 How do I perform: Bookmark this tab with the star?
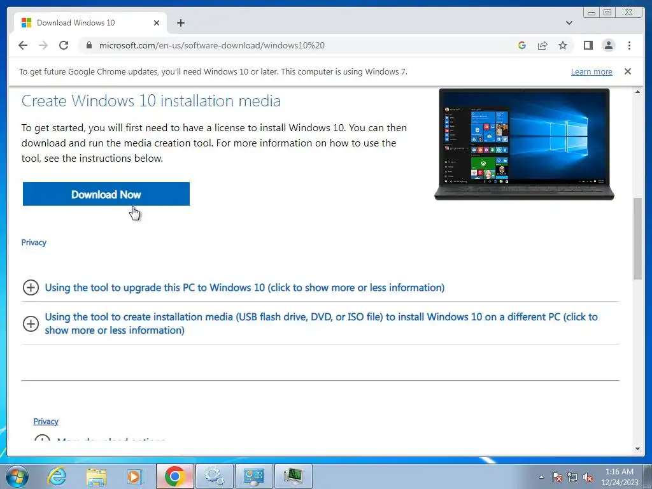tap(563, 45)
